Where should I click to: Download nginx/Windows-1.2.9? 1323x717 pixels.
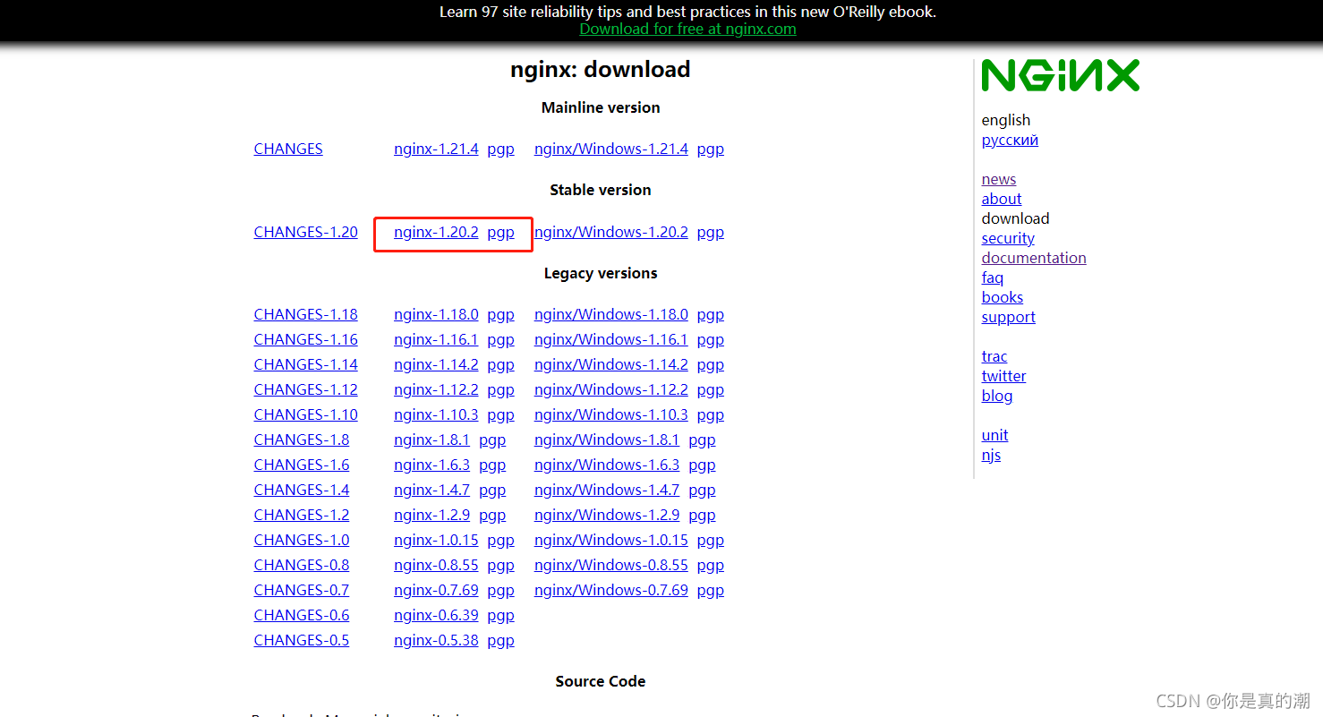coord(607,515)
